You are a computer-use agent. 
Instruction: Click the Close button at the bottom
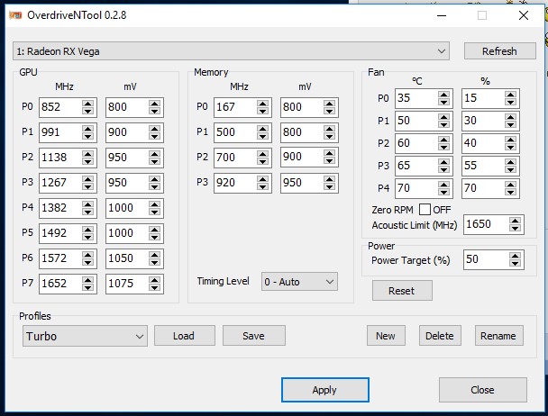coord(482,390)
